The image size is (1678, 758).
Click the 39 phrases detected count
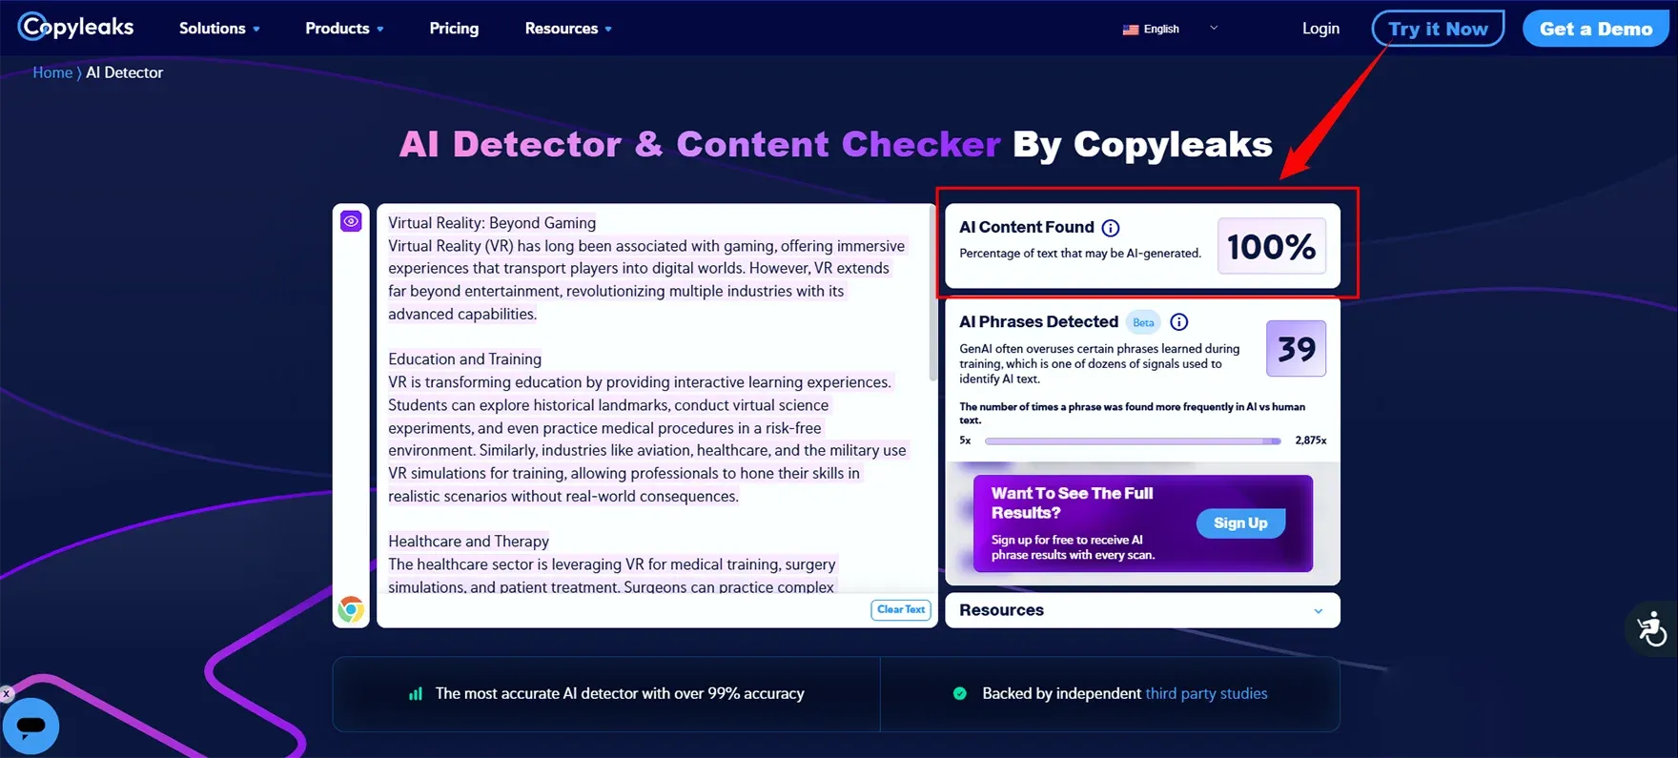tap(1296, 349)
